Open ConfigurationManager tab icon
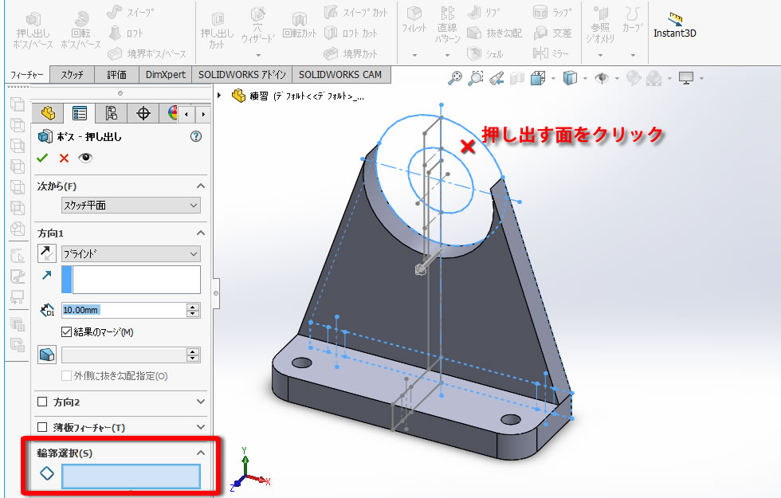 click(111, 113)
